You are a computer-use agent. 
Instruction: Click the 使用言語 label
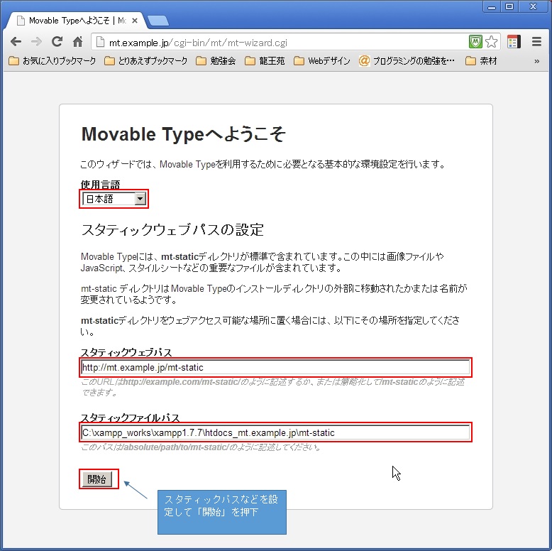pyautogui.click(x=100, y=184)
